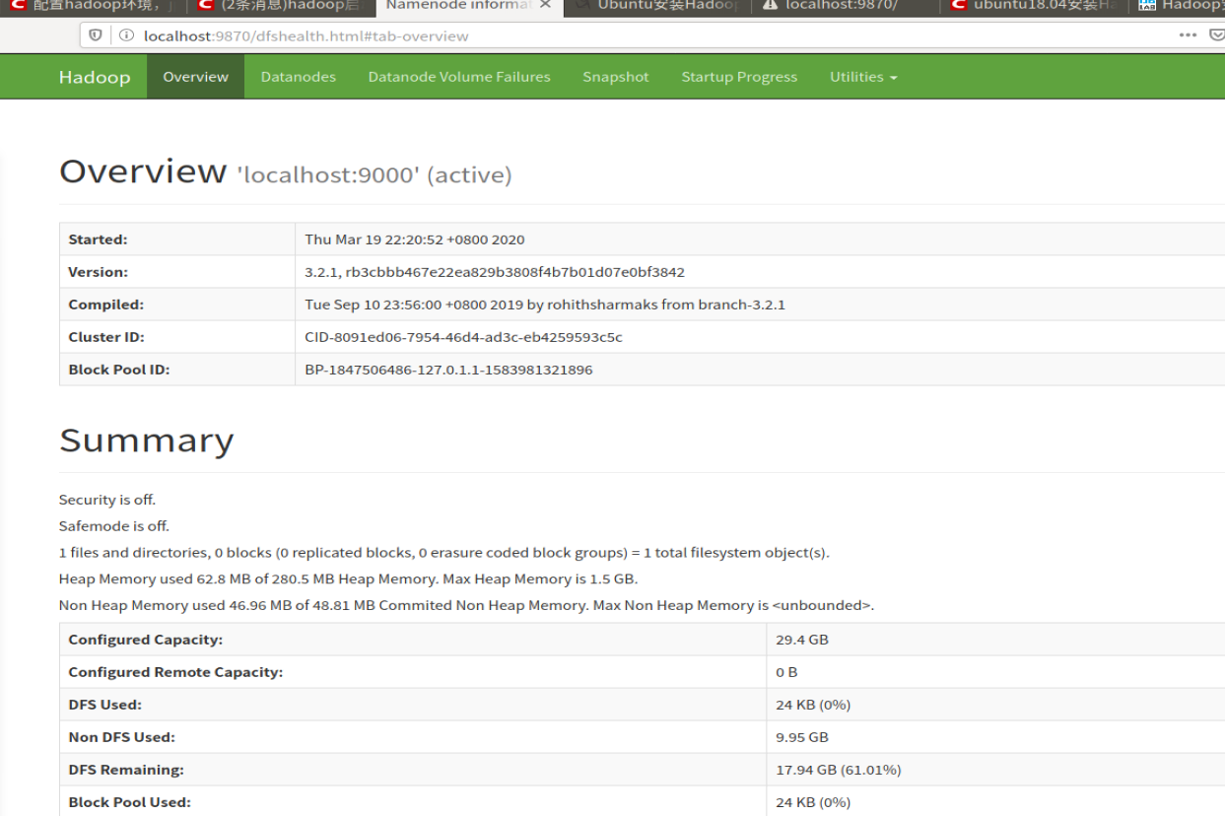Click the Configured Remote Capacity: label
This screenshot has height=816, width=1225.
(175, 672)
